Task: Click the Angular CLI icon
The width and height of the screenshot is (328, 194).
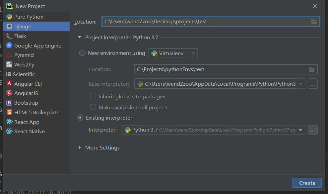Action: pyautogui.click(x=9, y=84)
